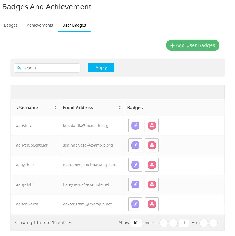Select the User Badges tab
Image resolution: width=235 pixels, height=236 pixels.
(74, 25)
